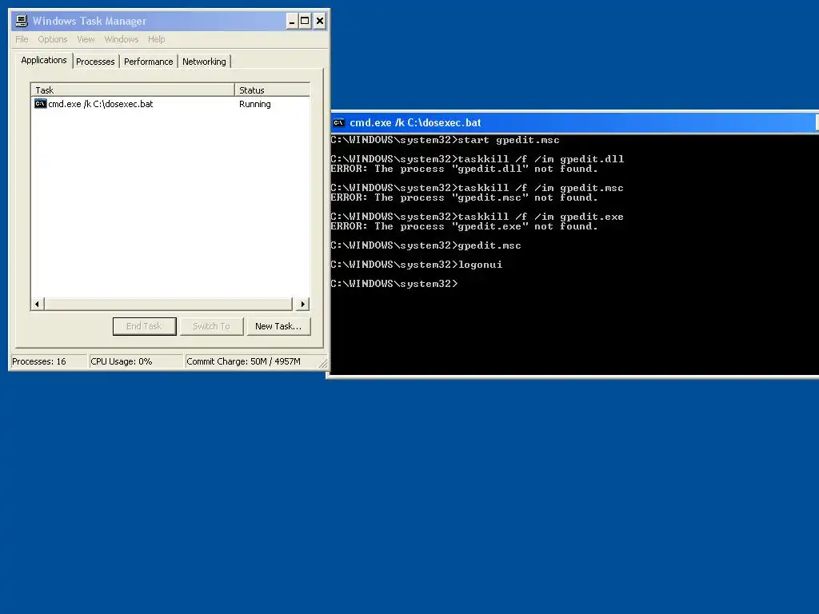This screenshot has width=819, height=614.
Task: Click the Switch To button
Action: [211, 326]
